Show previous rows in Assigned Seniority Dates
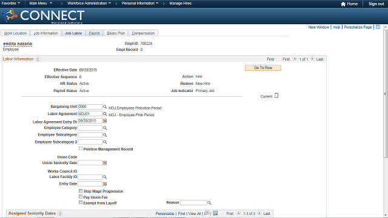The width and height of the screenshot is (388, 218). 238,213
